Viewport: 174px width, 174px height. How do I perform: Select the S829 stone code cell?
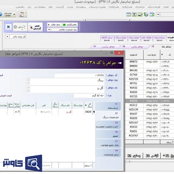tap(88, 112)
